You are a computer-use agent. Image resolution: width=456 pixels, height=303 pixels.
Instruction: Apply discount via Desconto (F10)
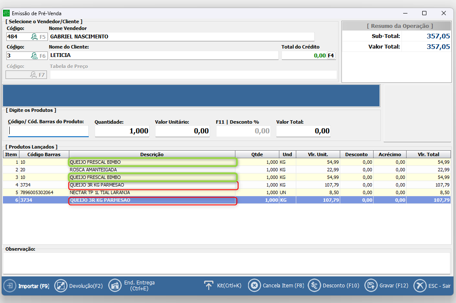click(x=314, y=286)
